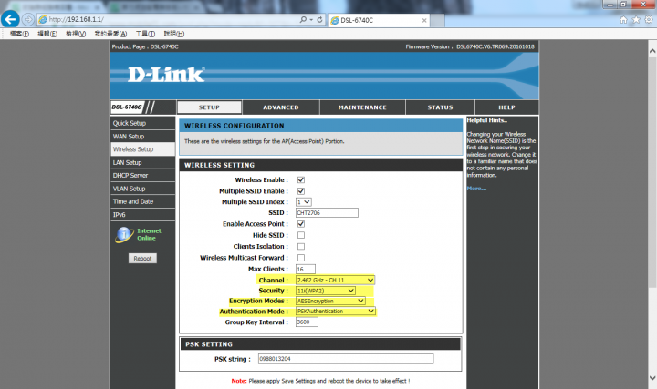
Task: Click the Reboot button
Action: pos(142,259)
